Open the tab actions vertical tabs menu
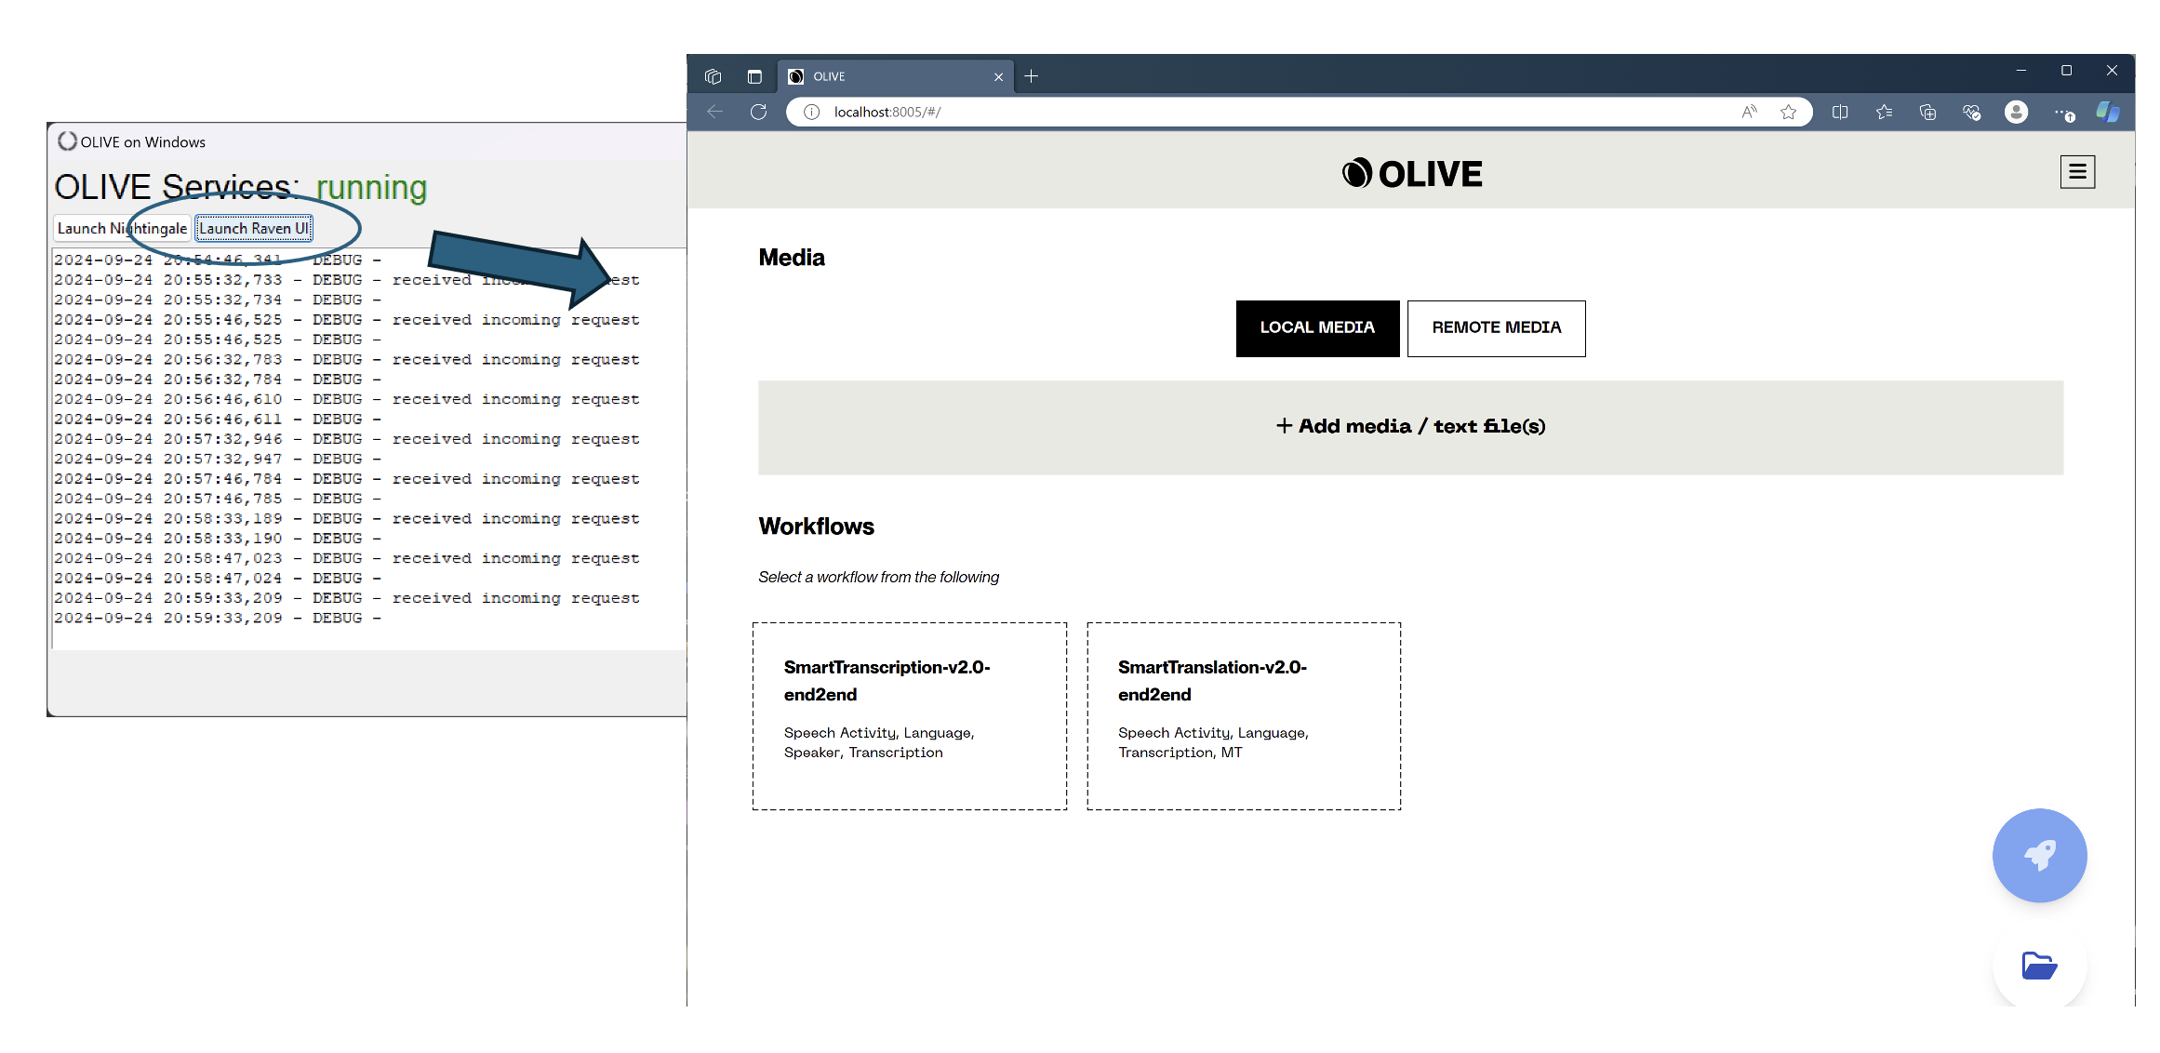Viewport: 2160px width, 1053px height. pos(754,77)
